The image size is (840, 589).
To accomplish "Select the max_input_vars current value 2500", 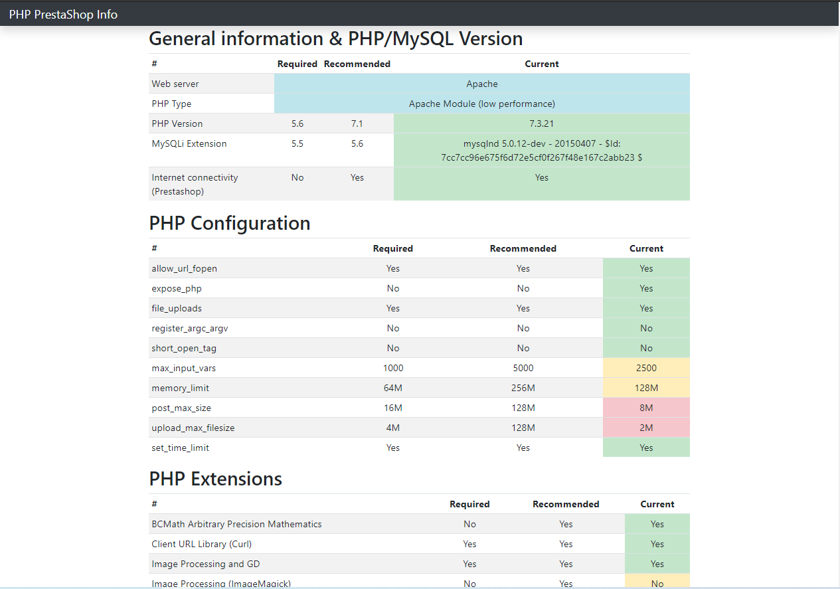I will [x=646, y=368].
